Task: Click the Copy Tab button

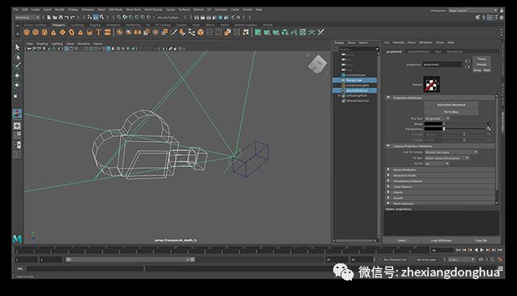Action: click(x=481, y=241)
